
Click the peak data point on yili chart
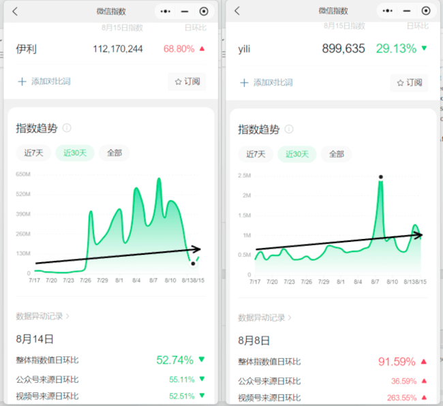(x=381, y=177)
